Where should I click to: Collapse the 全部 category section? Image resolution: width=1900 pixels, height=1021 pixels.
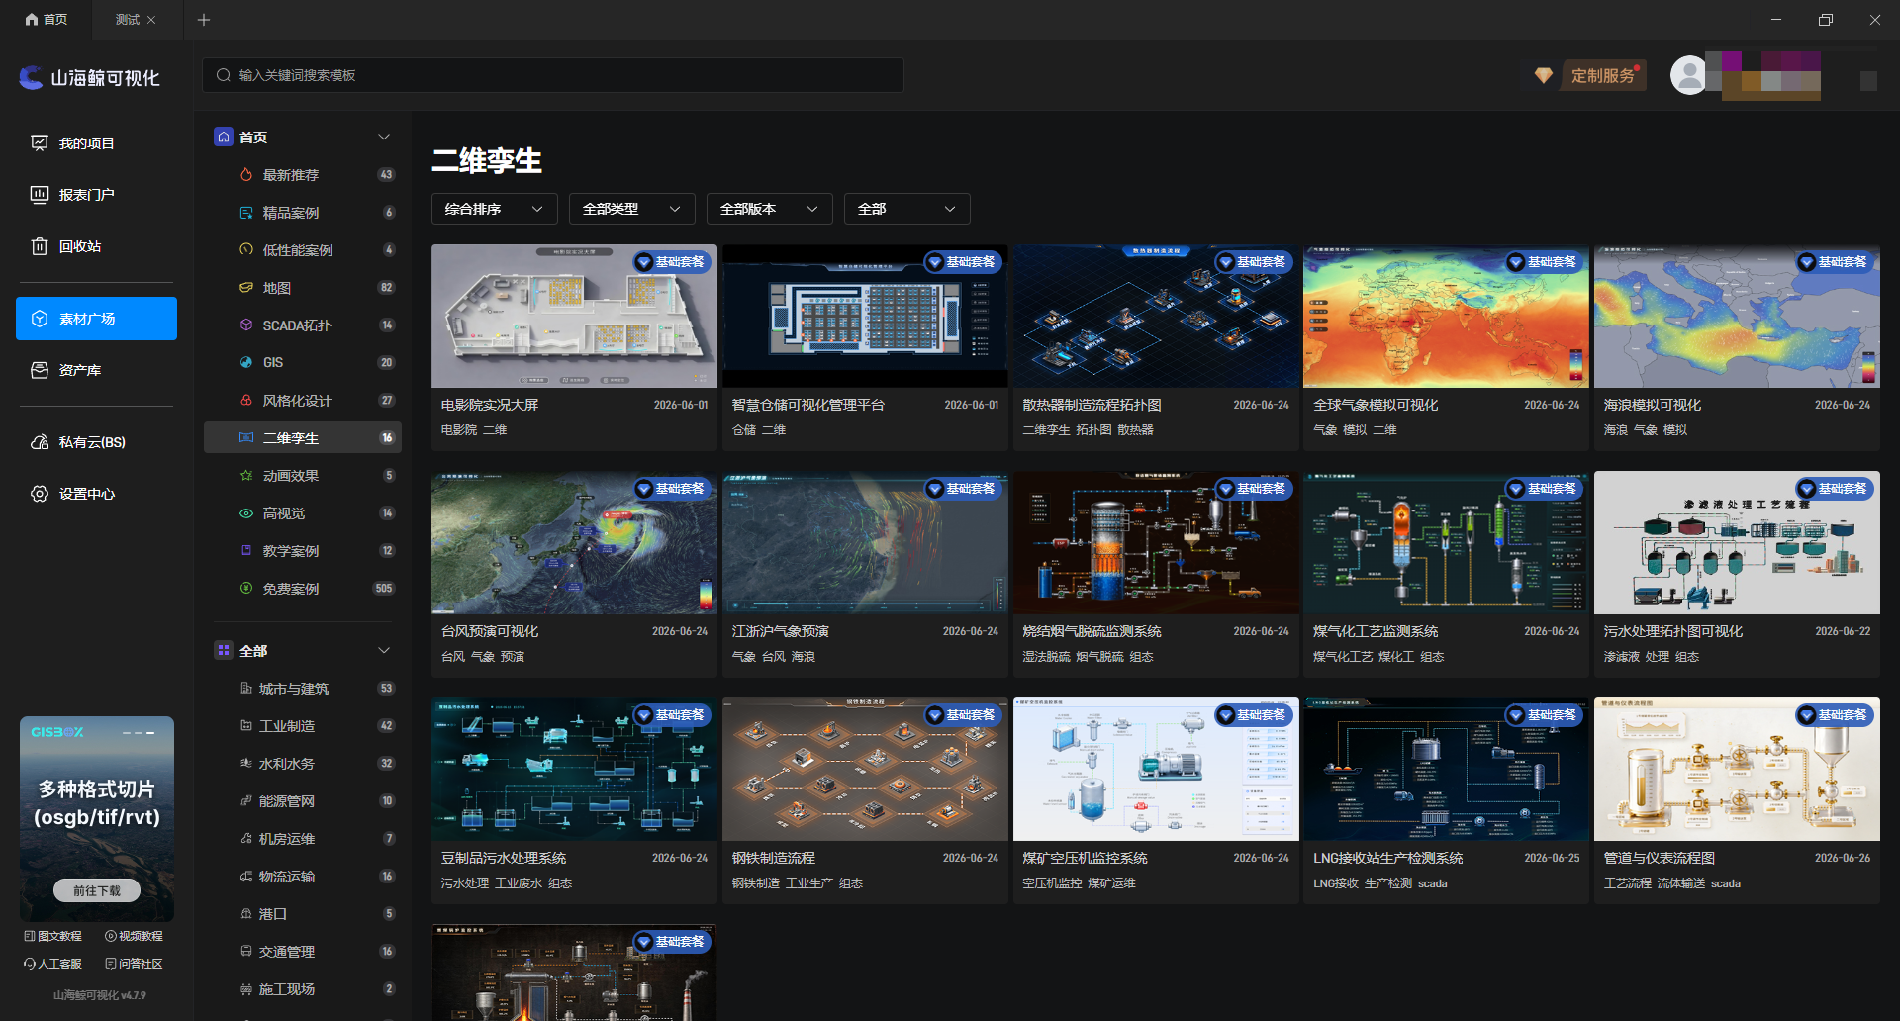[x=384, y=651]
